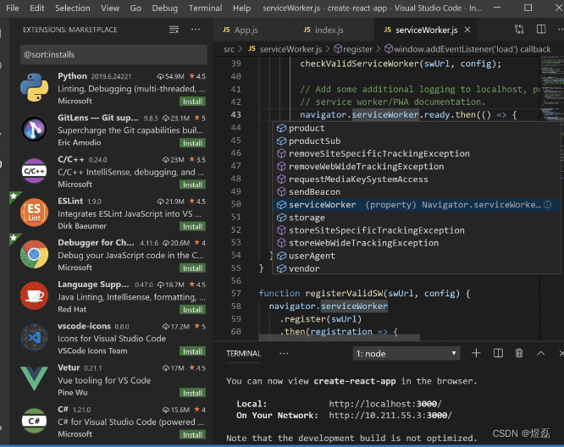This screenshot has width=564, height=447.
Task: Install the Vetur extension
Action: (x=192, y=393)
